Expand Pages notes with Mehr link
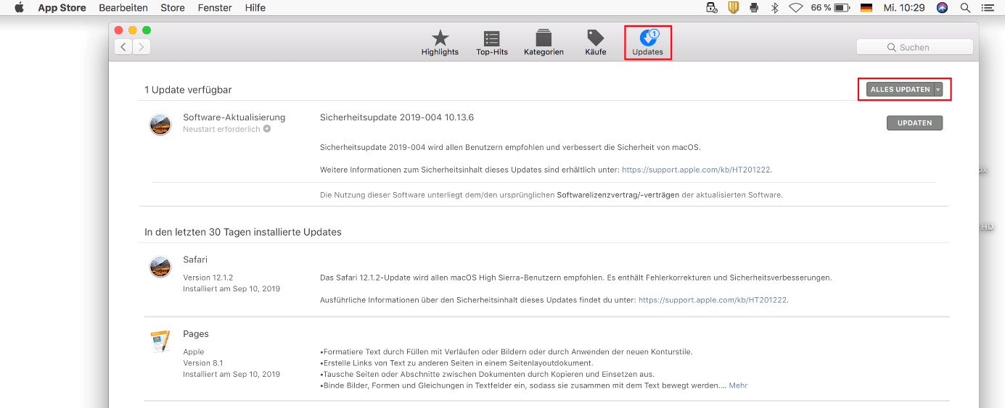Image resolution: width=1005 pixels, height=408 pixels. pos(738,386)
